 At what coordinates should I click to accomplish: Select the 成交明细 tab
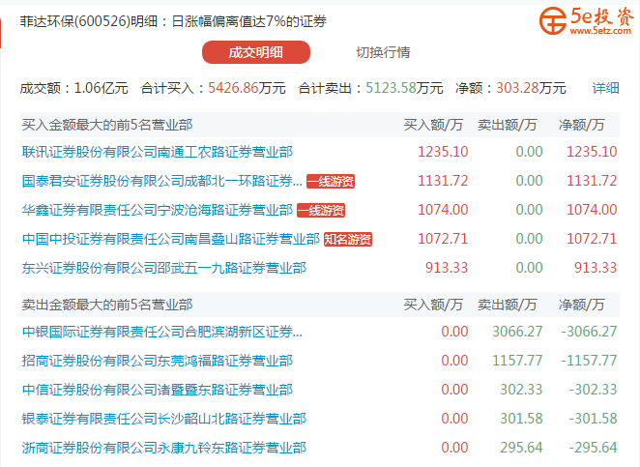tap(256, 52)
